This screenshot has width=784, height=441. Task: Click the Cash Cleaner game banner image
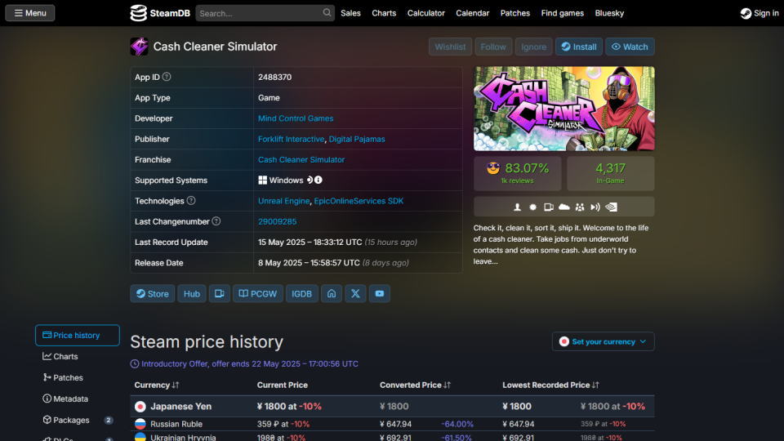point(564,109)
